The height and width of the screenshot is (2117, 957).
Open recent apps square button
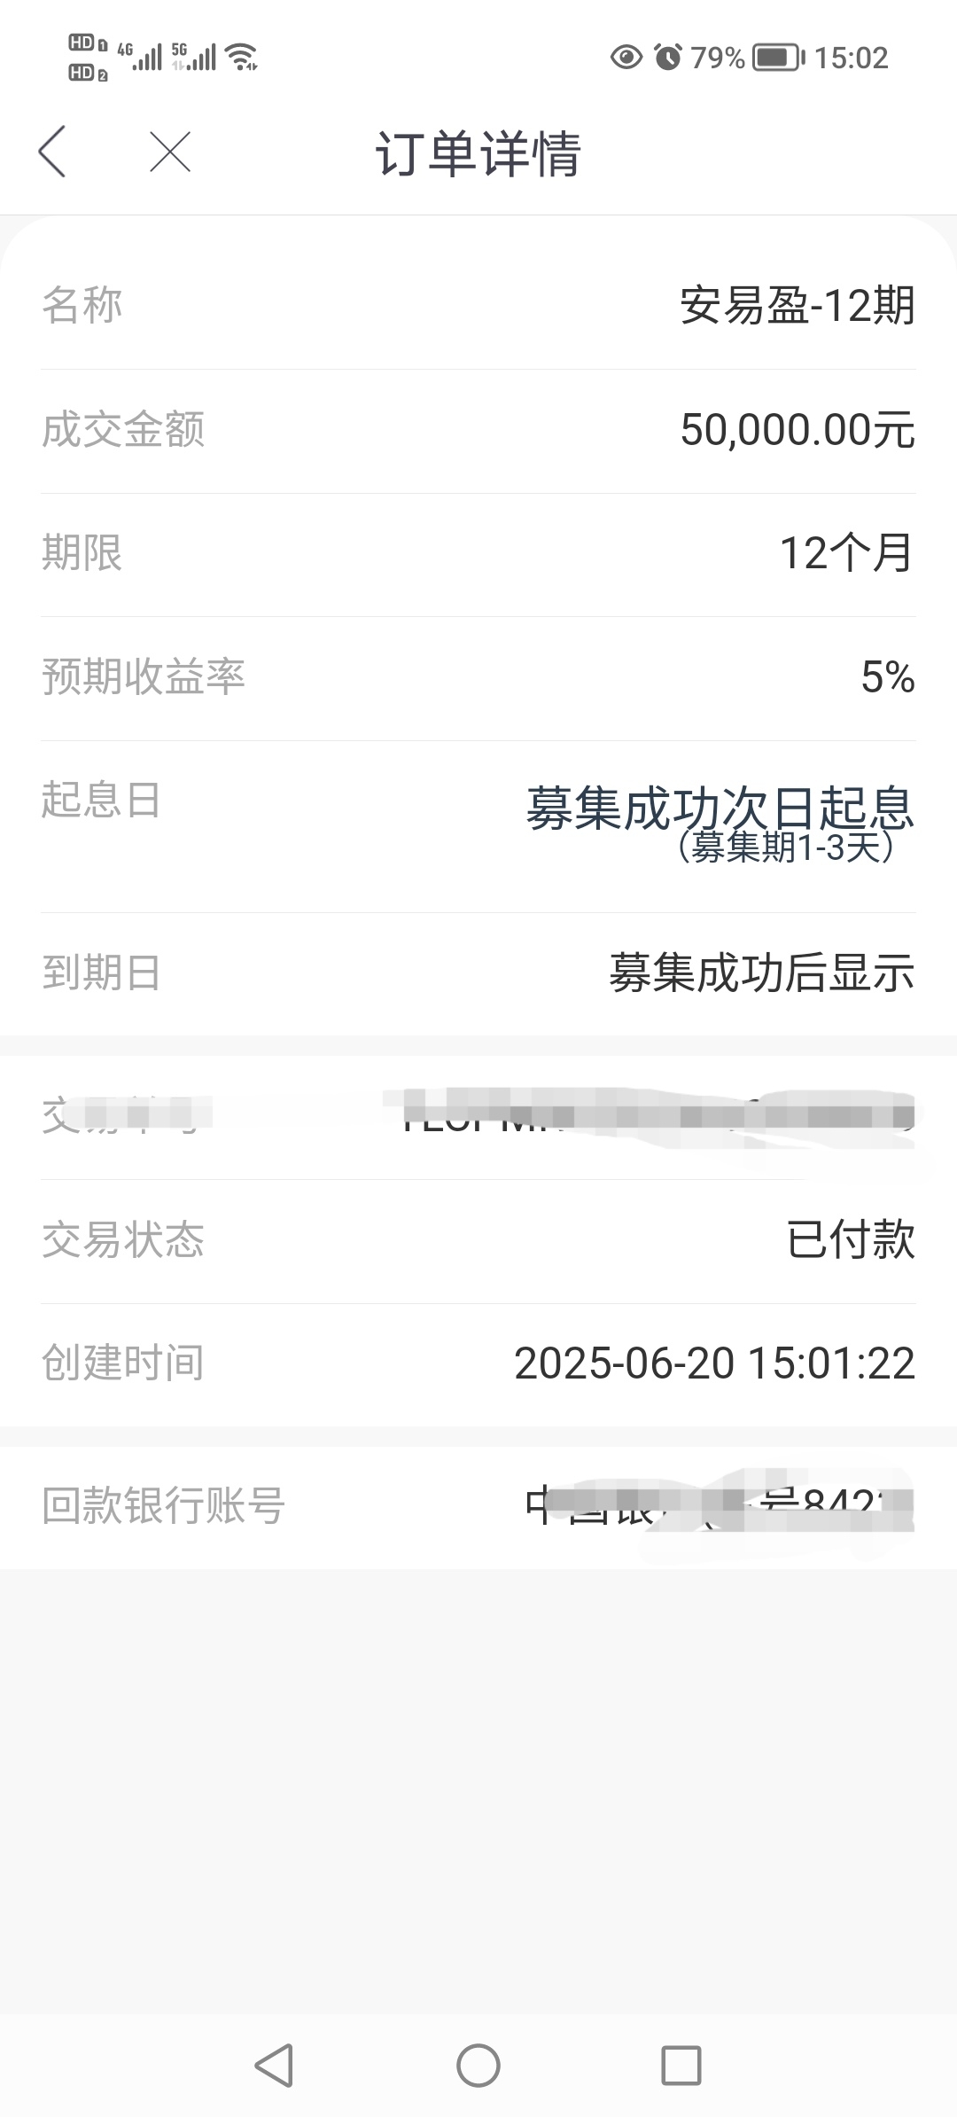681,2066
